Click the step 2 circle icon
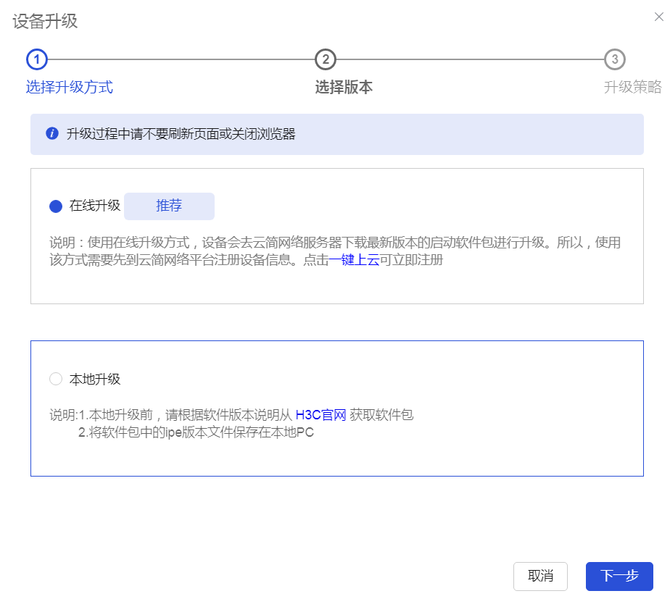The image size is (670, 612). click(x=326, y=59)
